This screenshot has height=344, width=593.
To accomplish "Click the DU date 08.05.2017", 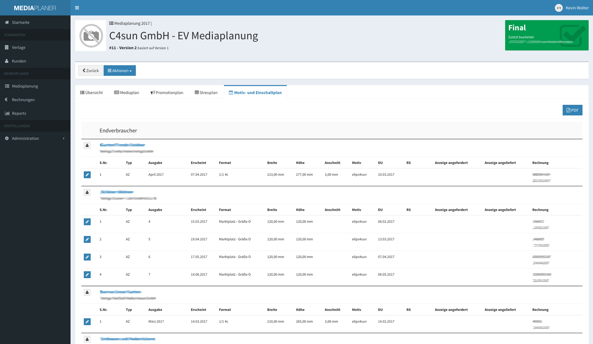I will [386, 274].
